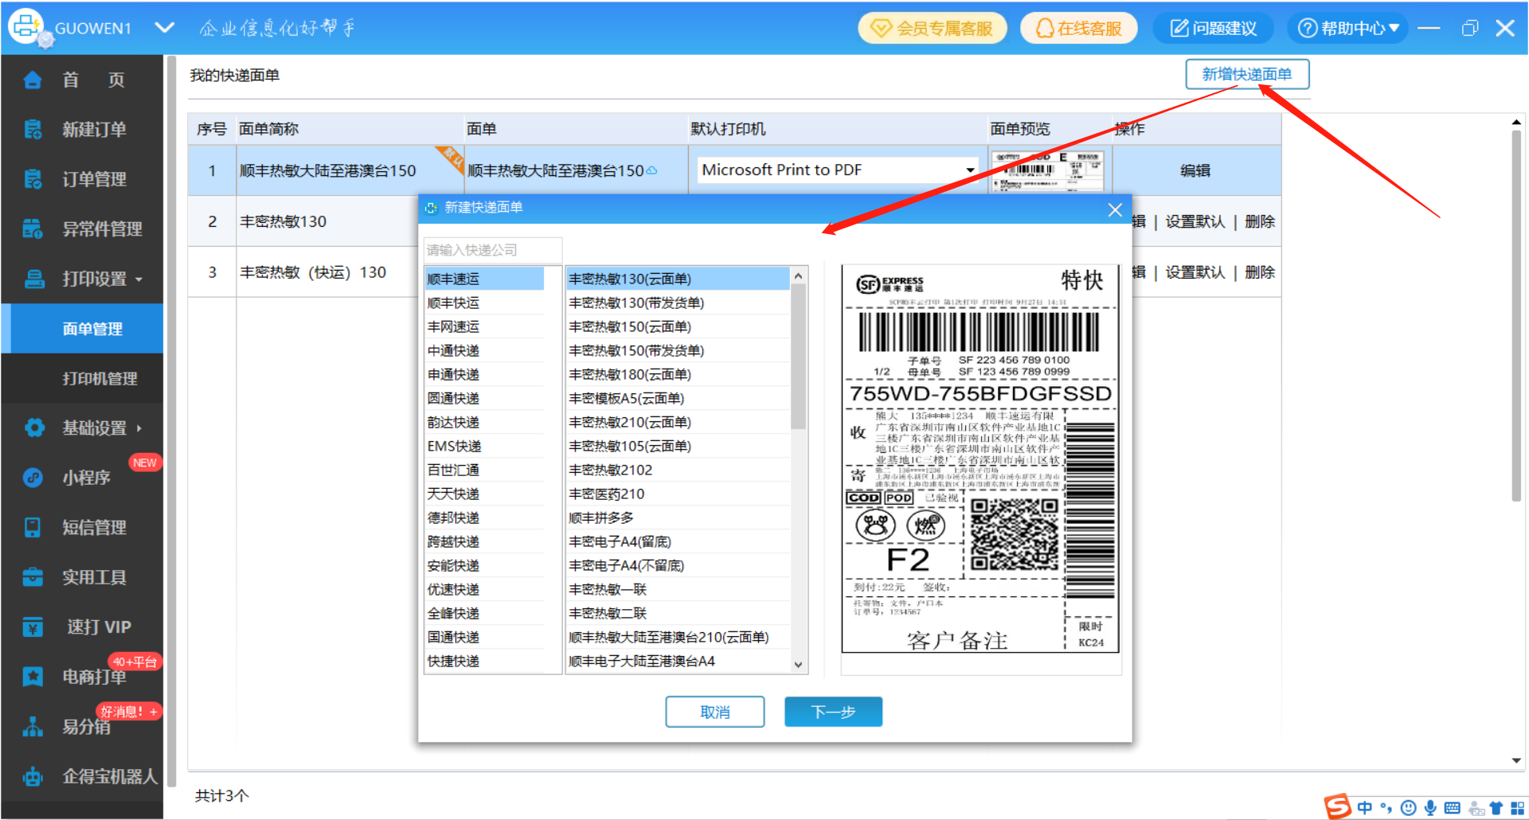Select 丰密模板A5(云面单) template
Viewport: 1529px width, 820px height.
pyautogui.click(x=678, y=398)
